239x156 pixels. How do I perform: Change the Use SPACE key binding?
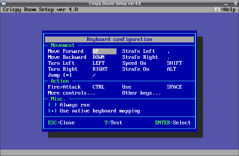point(174,87)
